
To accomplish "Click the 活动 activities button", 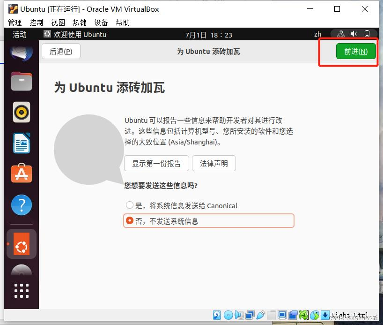I will (20, 35).
